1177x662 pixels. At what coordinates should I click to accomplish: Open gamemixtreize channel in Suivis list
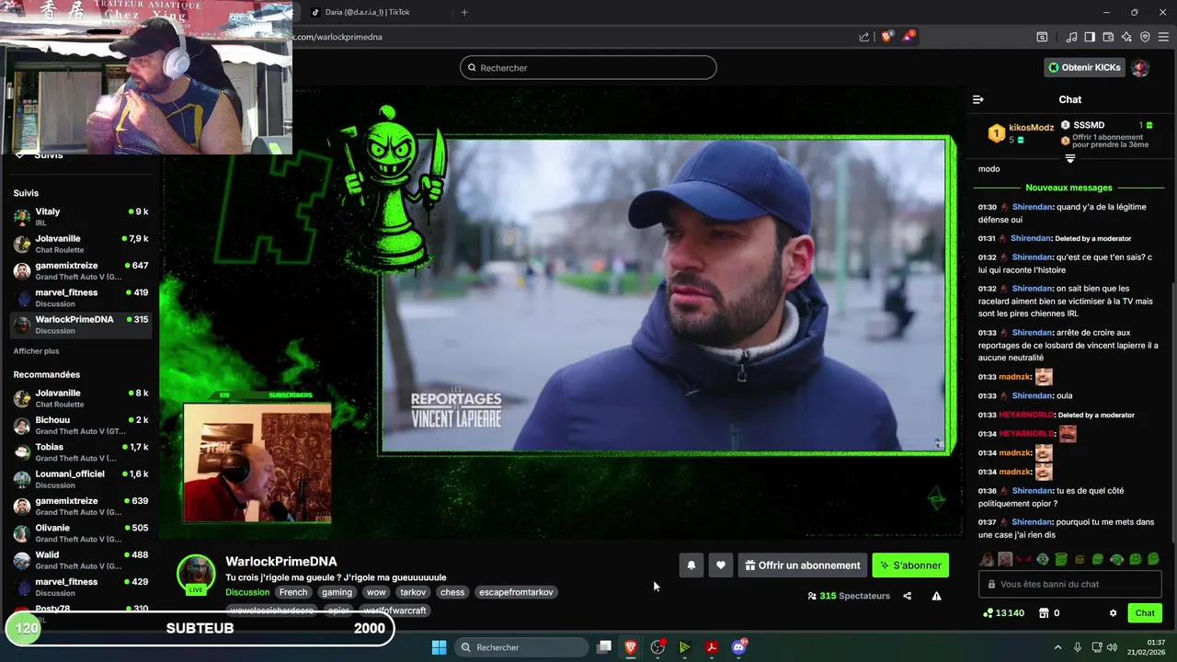[81, 270]
